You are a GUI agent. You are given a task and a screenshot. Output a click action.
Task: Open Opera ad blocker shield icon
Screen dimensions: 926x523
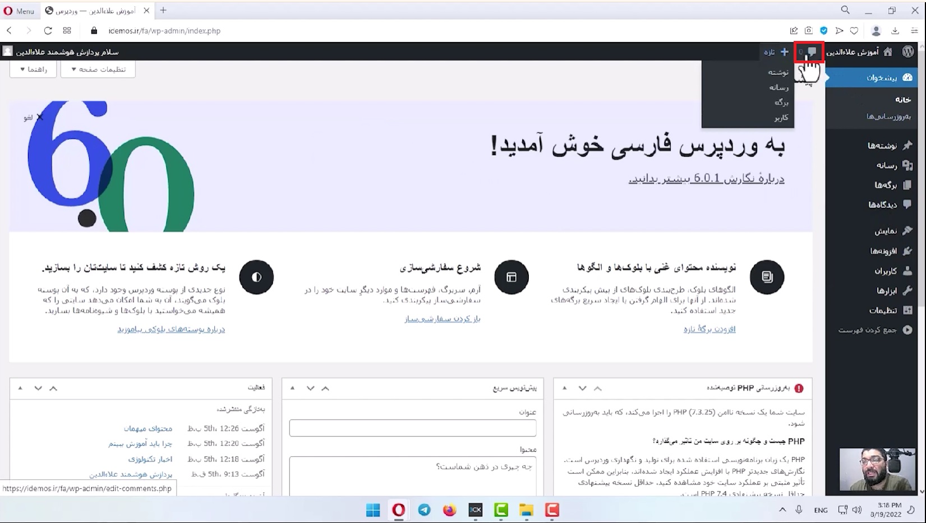[824, 31]
